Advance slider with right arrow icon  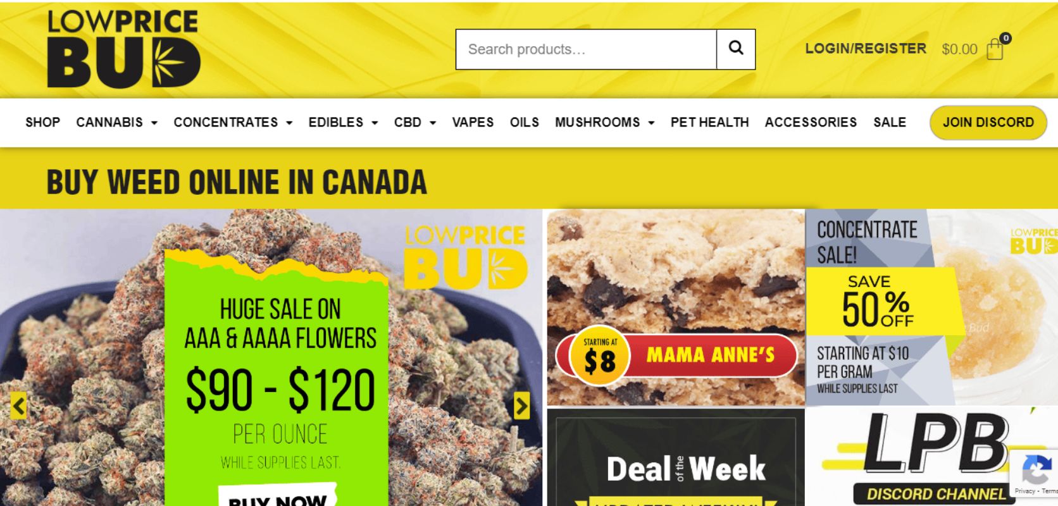522,406
